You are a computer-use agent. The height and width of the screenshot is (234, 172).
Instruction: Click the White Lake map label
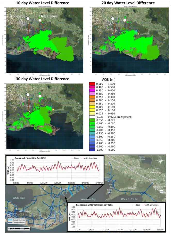click(19, 198)
